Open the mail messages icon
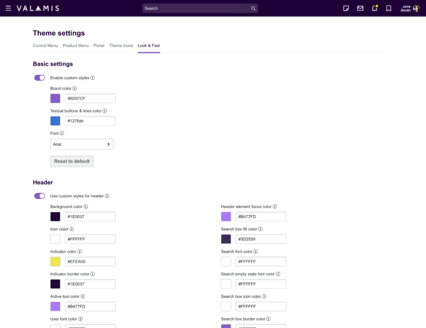 pos(360,8)
